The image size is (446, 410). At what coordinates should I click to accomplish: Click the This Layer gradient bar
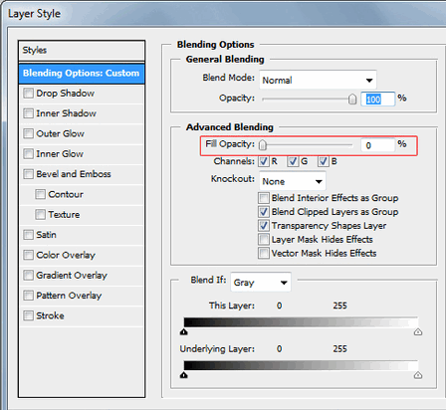(x=301, y=322)
